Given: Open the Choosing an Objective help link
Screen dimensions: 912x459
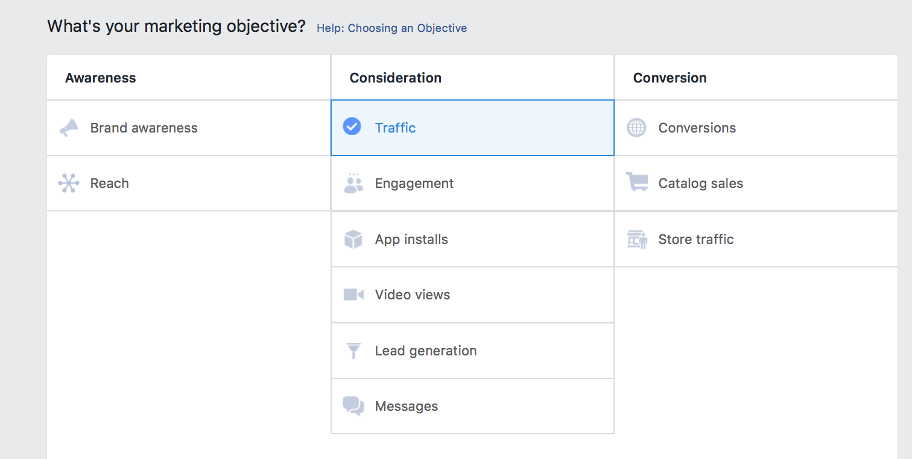Looking at the screenshot, I should 391,28.
